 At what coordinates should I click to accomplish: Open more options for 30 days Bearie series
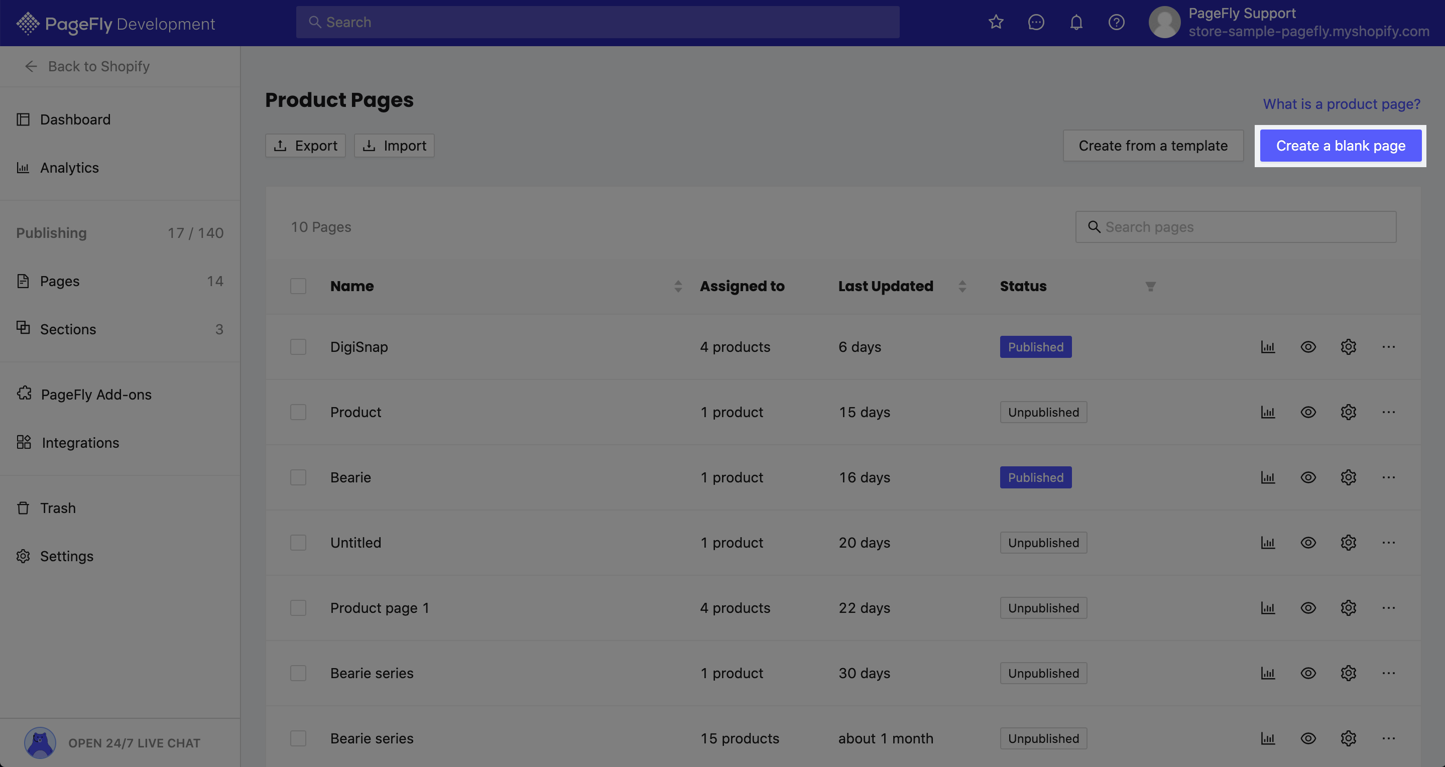(1388, 673)
